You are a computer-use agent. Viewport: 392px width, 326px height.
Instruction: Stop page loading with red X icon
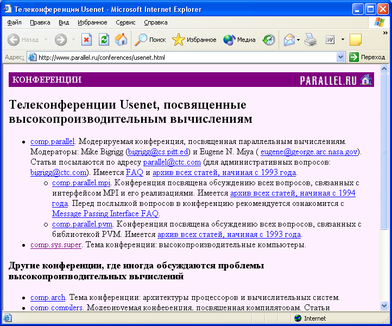click(x=86, y=40)
